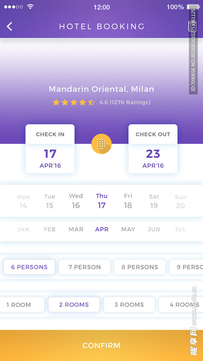Viewport: 203px width, 361px height.
Task: Click the orange dotted arrow icon
Action: tap(101, 144)
